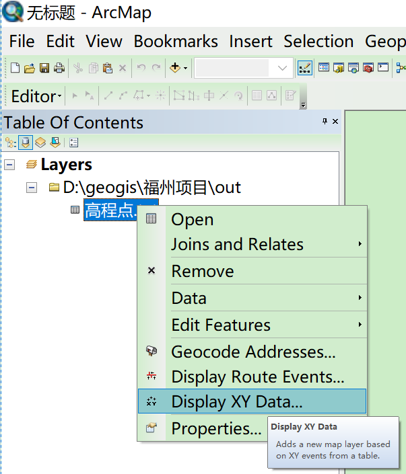Open the Catalog window icon
Viewport: 406px width, 474px height.
[339, 67]
